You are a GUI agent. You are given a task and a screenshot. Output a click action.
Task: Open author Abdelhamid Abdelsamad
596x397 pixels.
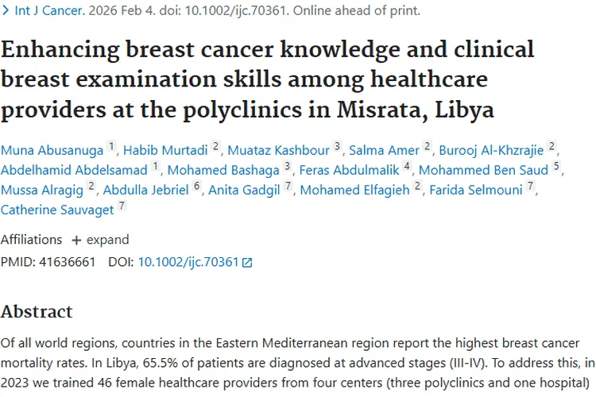(74, 169)
